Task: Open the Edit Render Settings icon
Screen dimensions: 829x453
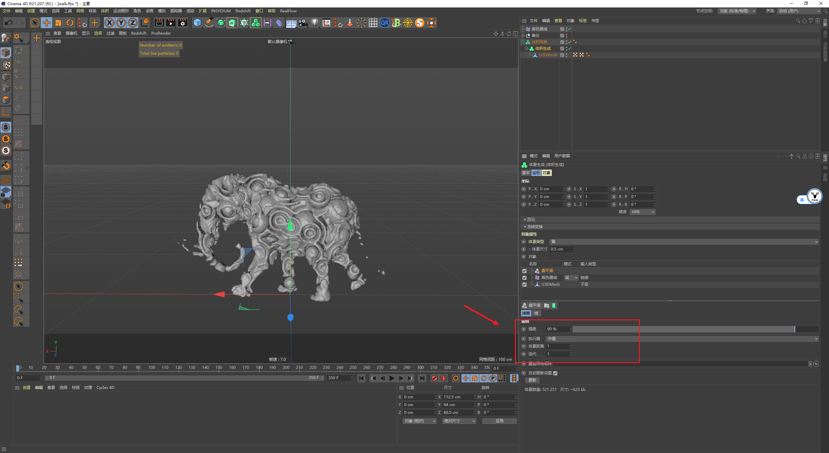Action: coord(183,23)
